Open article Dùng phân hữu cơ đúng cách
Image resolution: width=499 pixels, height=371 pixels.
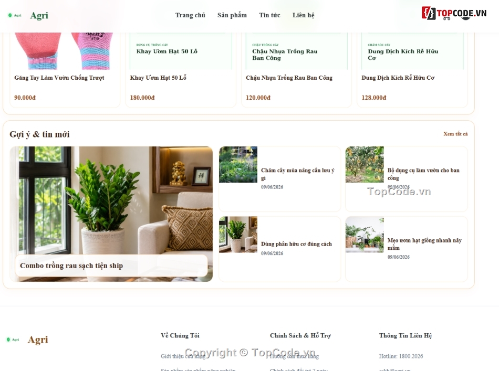(296, 244)
